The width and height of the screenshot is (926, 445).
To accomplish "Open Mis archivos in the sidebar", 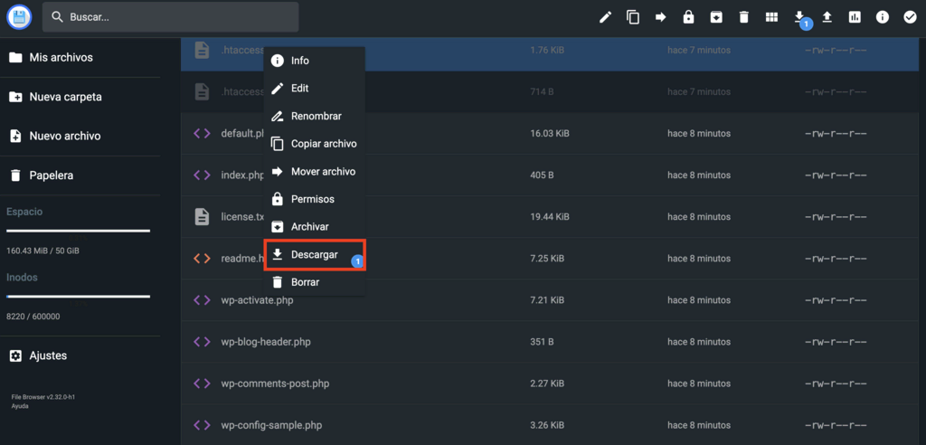I will [61, 58].
